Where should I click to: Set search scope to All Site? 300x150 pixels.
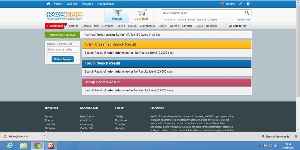pos(182,20)
